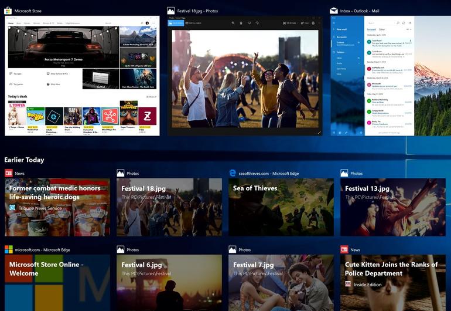
Task: Open Microsoft Store Online - Welcome card
Action: pos(57,283)
